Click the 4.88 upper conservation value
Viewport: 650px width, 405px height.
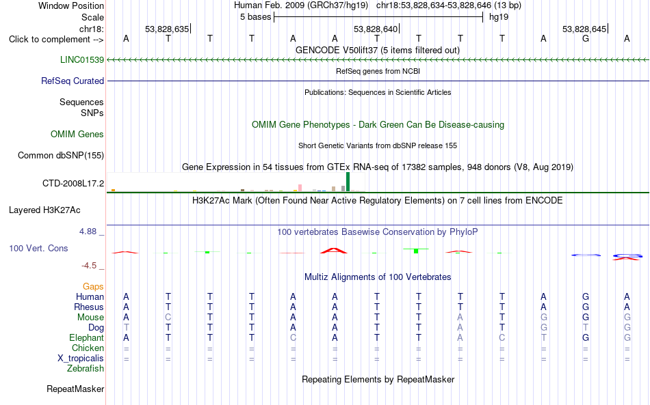pos(88,232)
